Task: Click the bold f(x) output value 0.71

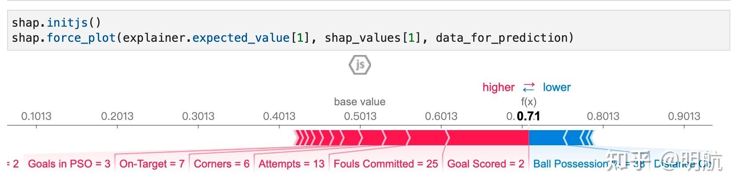Action: tap(528, 116)
